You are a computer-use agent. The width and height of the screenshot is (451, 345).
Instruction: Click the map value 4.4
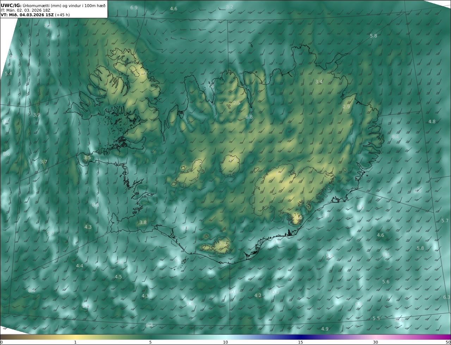[80, 266]
